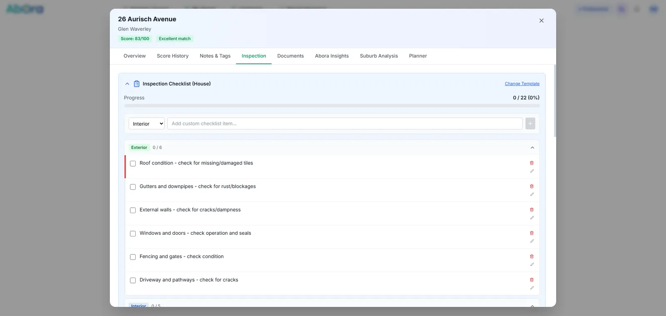Open the Suburb Analysis tab

(379, 56)
